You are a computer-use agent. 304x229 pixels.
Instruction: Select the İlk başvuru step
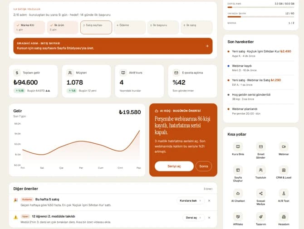click(163, 27)
